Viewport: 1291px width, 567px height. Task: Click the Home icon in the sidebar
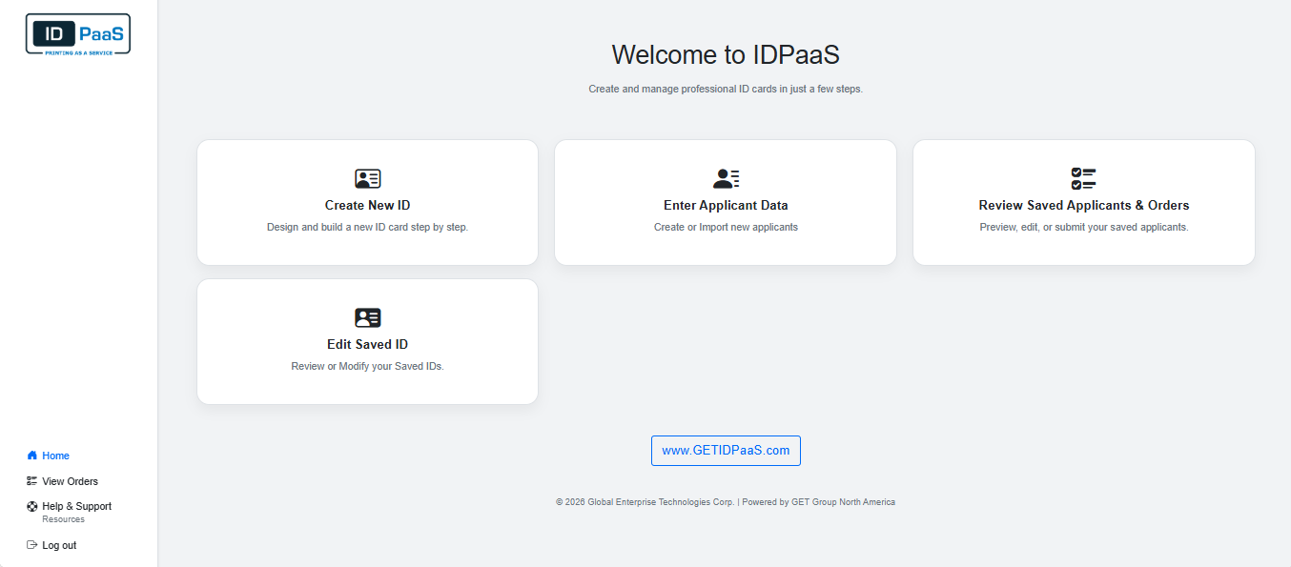[x=33, y=456]
